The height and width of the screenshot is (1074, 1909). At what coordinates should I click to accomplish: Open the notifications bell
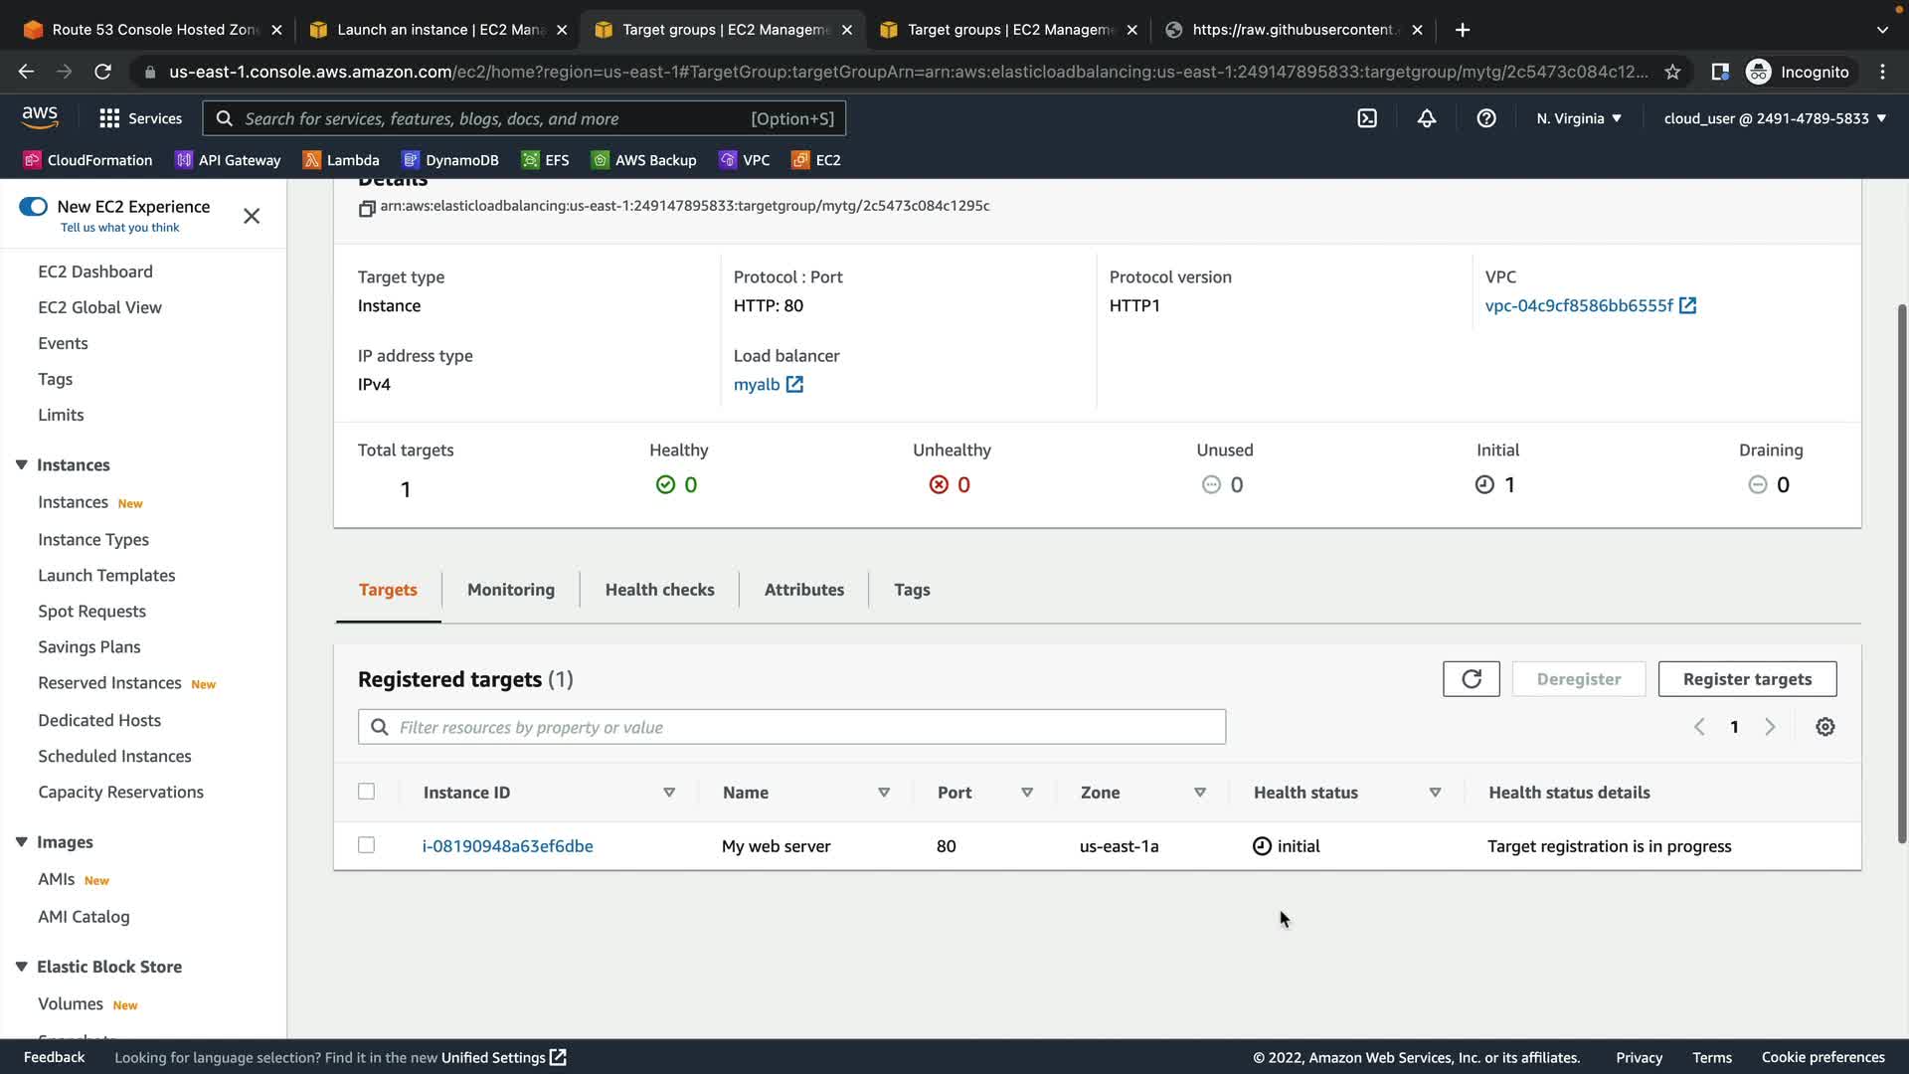point(1426,118)
